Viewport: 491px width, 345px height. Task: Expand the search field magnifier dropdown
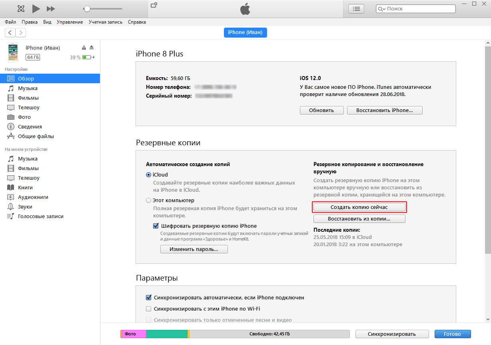381,9
